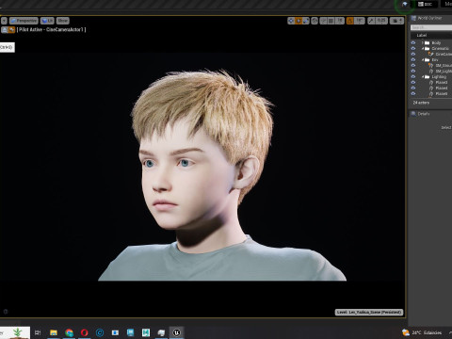The image size is (452, 339).
Task: Open the Lit view mode menu
Action: (47, 21)
